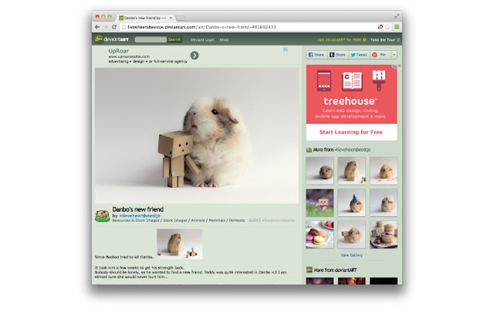Click the Pinterest Pin button
Screen dimensions: 494x309
tap(379, 55)
